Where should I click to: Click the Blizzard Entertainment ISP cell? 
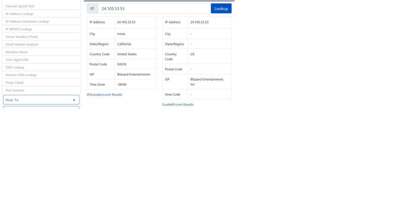[x=134, y=74]
